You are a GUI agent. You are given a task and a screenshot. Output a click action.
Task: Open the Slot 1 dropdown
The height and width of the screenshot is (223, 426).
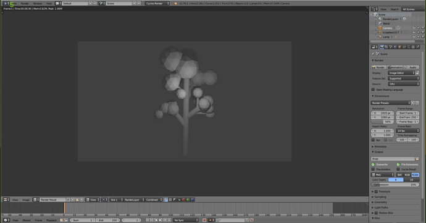[116, 200]
